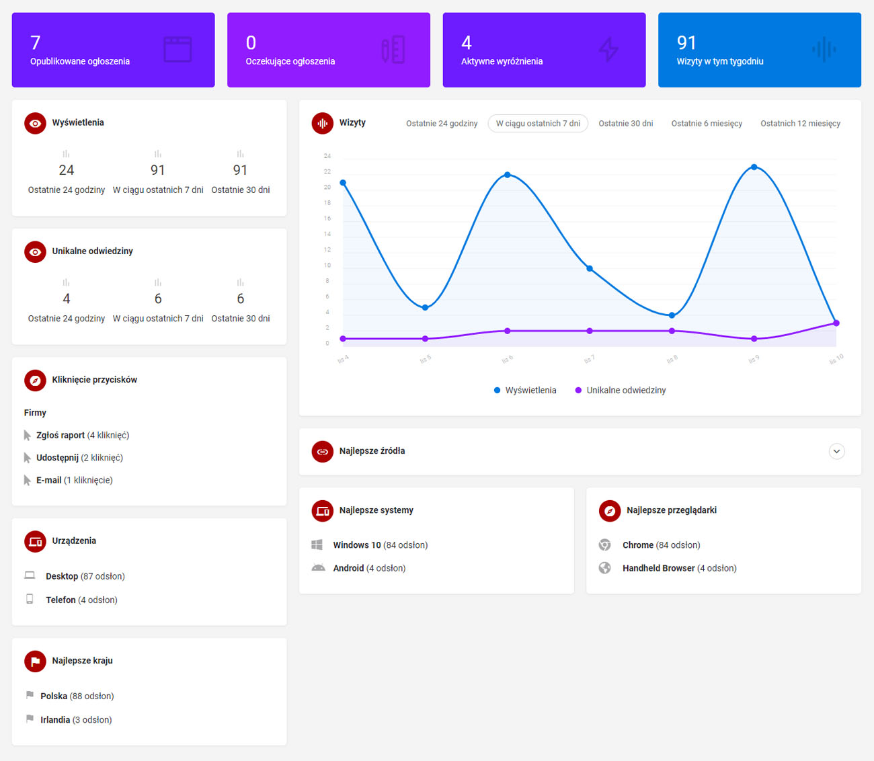The image size is (874, 761).
Task: Click the phone icon next to Telefon
Action: click(x=30, y=599)
